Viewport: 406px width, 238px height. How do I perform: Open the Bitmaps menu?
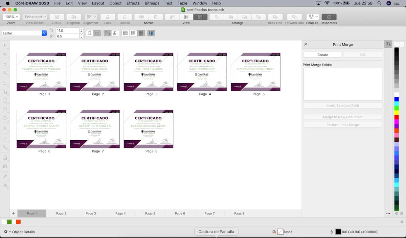click(x=152, y=3)
